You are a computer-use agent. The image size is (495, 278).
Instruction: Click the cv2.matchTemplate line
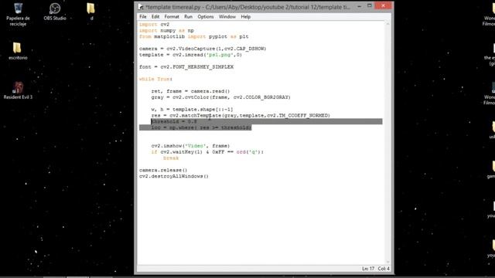(241, 115)
